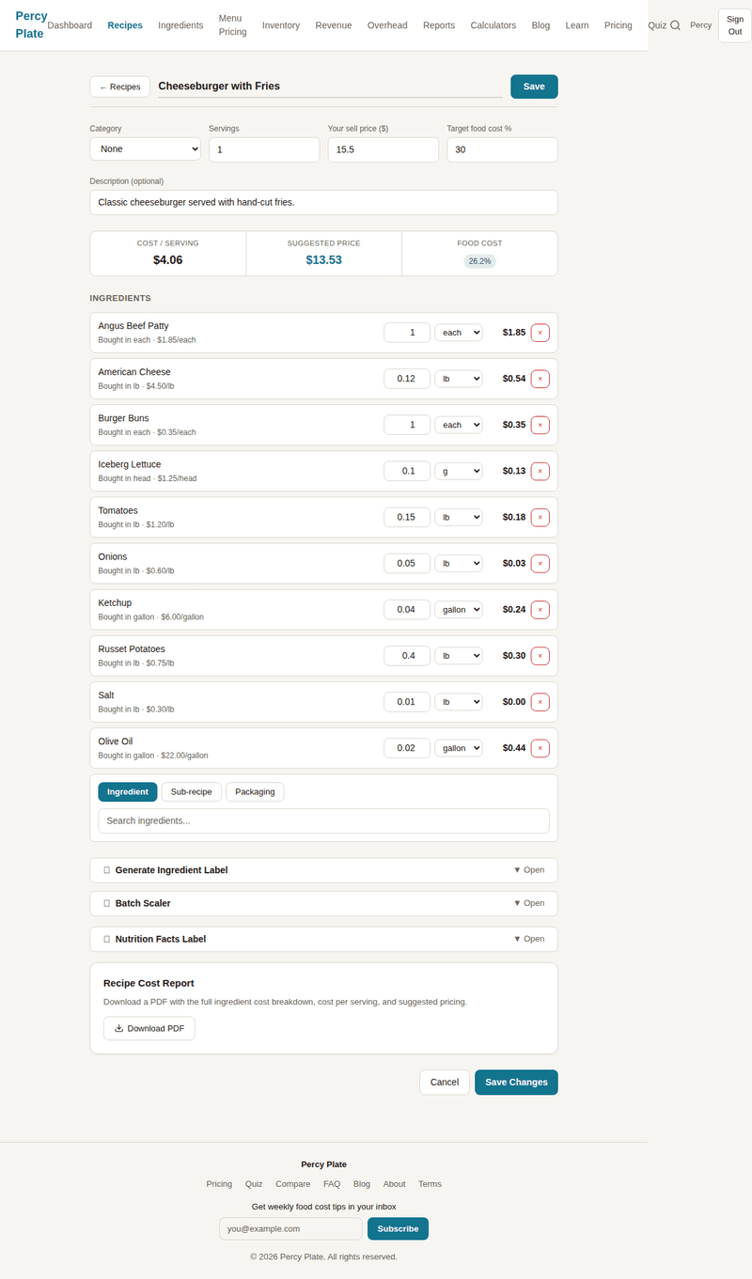This screenshot has height=1279, width=752.
Task: Click the X beside Iceberg Lettuce
Action: tap(540, 471)
